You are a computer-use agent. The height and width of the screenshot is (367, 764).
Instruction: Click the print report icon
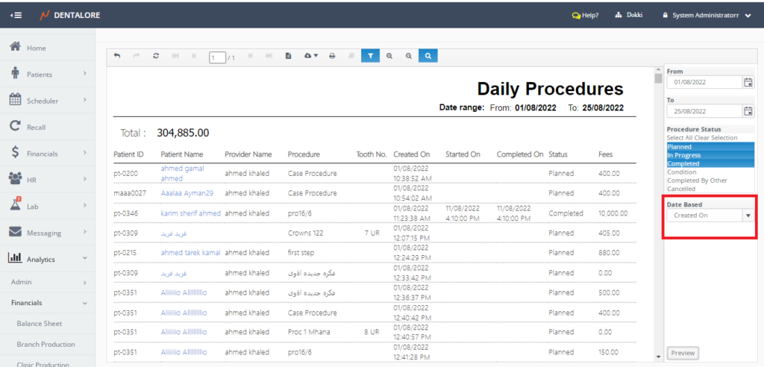[x=332, y=56]
